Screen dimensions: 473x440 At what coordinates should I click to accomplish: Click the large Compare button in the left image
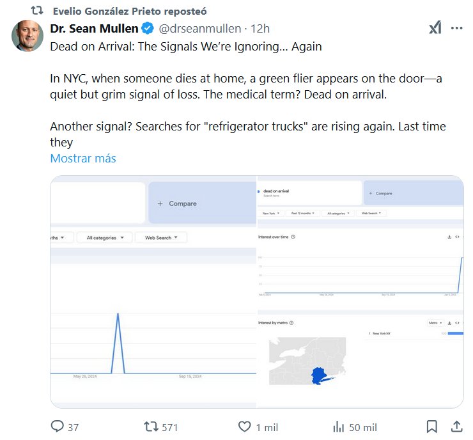[x=202, y=203]
